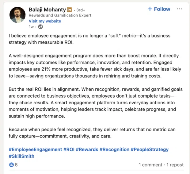View the 1 repost link
Image resolution: width=190 pixels, height=174 pixels.
tap(175, 165)
